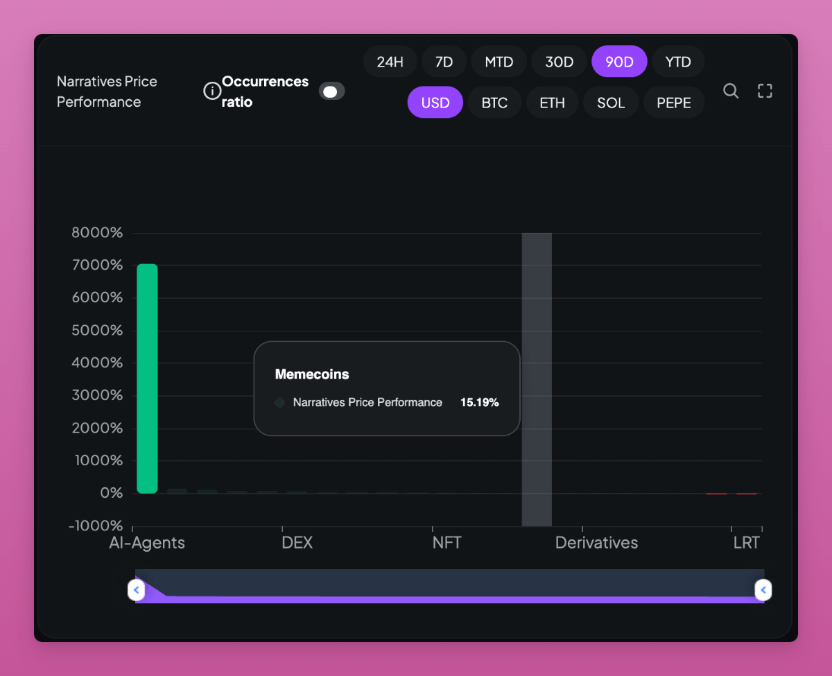Image resolution: width=832 pixels, height=676 pixels.
Task: Click the search magnifier icon
Action: click(731, 91)
